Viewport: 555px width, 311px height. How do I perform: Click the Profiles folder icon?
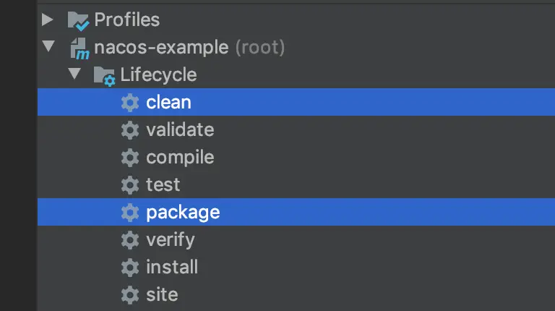79,20
